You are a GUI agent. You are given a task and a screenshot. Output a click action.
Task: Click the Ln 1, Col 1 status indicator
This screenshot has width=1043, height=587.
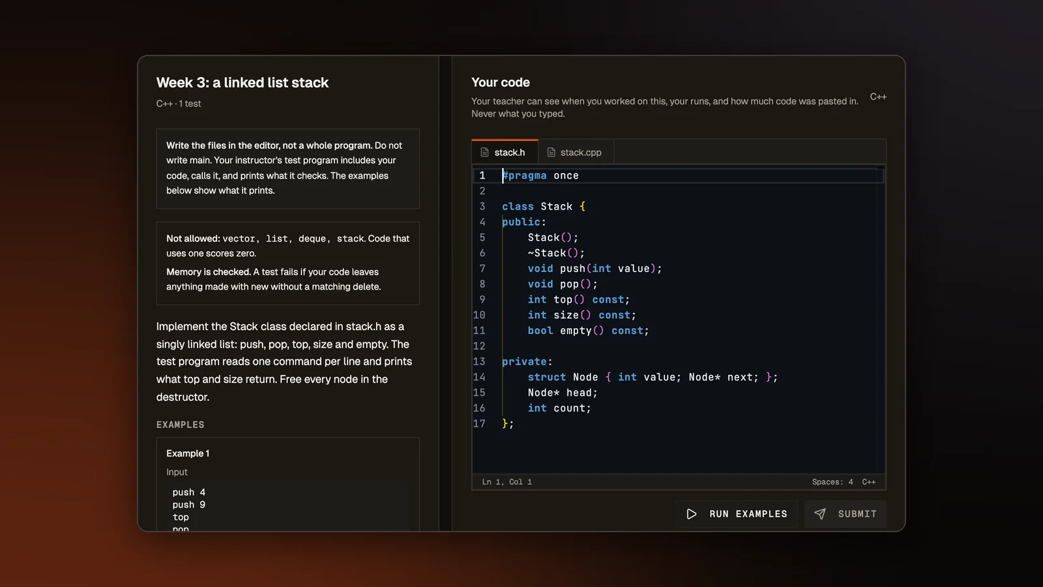pyautogui.click(x=507, y=482)
